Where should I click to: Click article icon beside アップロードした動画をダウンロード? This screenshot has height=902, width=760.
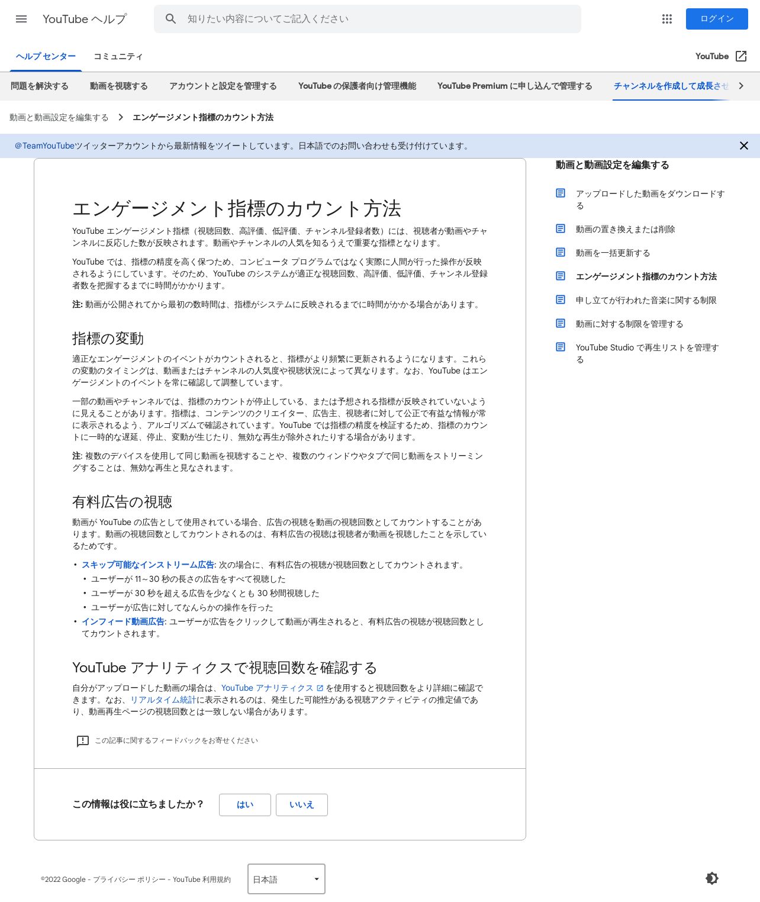561,193
